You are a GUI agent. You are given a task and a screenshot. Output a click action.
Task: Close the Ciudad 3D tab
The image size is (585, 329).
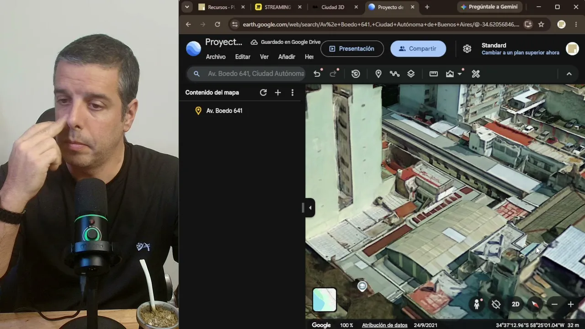356,7
